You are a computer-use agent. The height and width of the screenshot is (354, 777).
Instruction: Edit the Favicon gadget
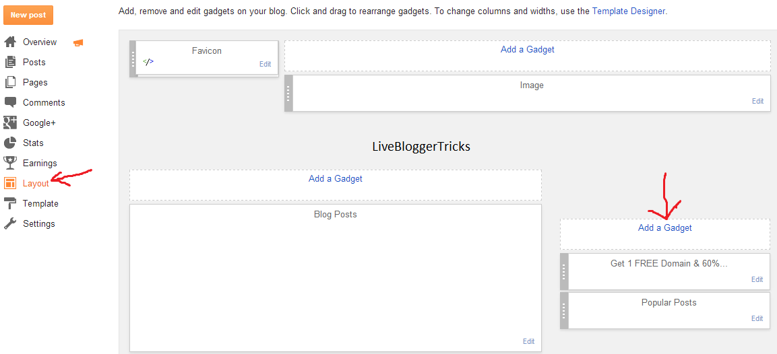tap(265, 65)
